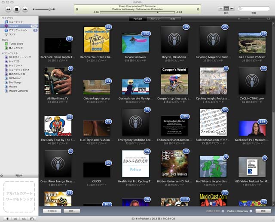This screenshot has width=275, height=222.
Task: Select the GeekBrief.TV podcast artwork
Action: point(252,129)
